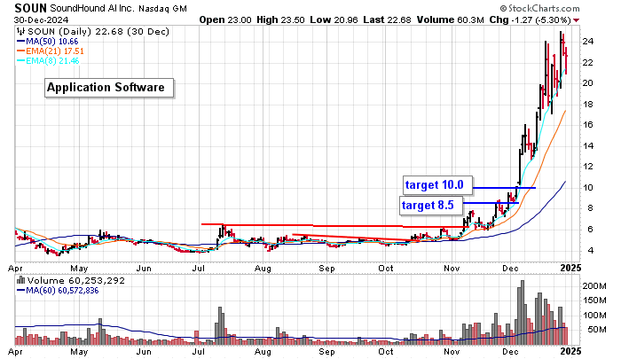The image size is (621, 359).
Task: Click the 30-Dec-2024 date label
Action: pyautogui.click(x=41, y=20)
